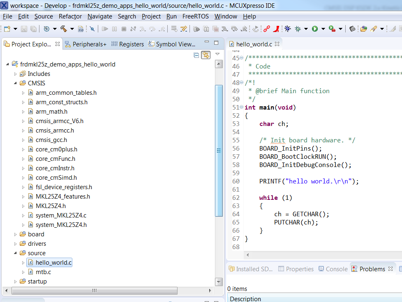Click the green Run play icon

(315, 29)
